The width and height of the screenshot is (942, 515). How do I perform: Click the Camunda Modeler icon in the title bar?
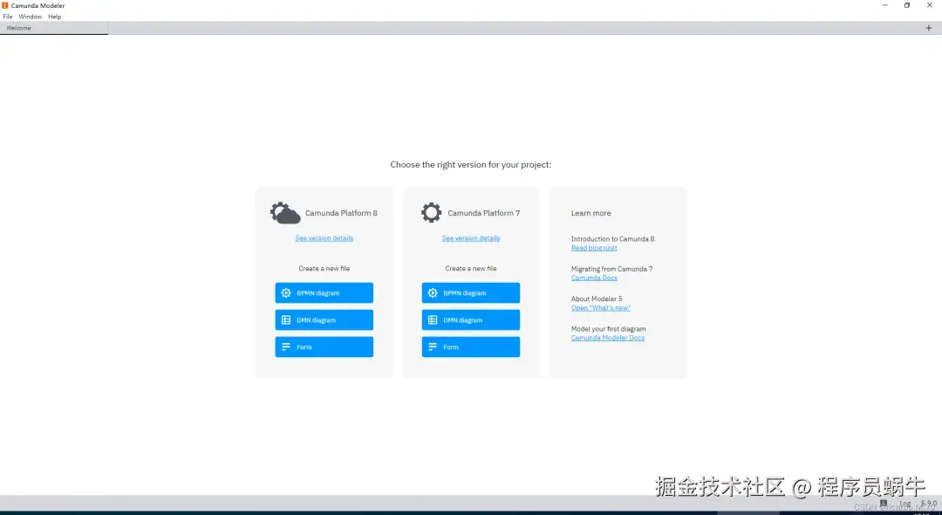pyautogui.click(x=7, y=5)
